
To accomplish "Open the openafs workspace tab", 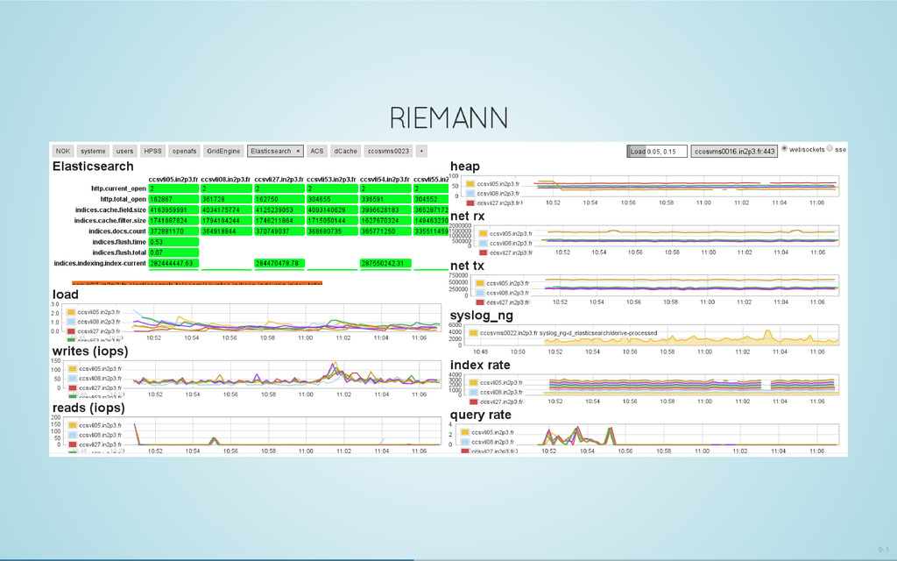I will click(x=184, y=151).
